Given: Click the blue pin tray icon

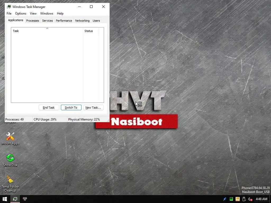Looking at the screenshot, I should [225, 199].
